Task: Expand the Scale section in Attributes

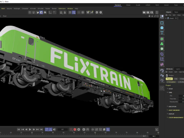Action: [171, 89]
